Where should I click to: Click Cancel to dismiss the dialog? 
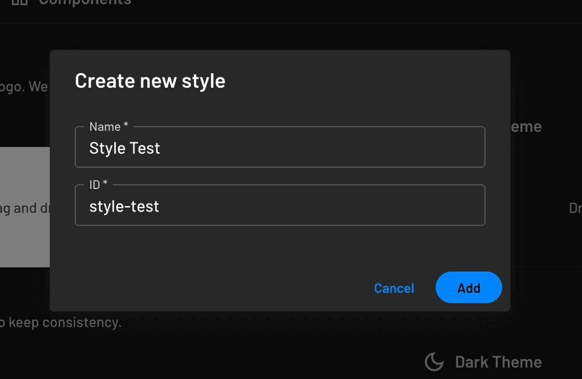pos(394,288)
